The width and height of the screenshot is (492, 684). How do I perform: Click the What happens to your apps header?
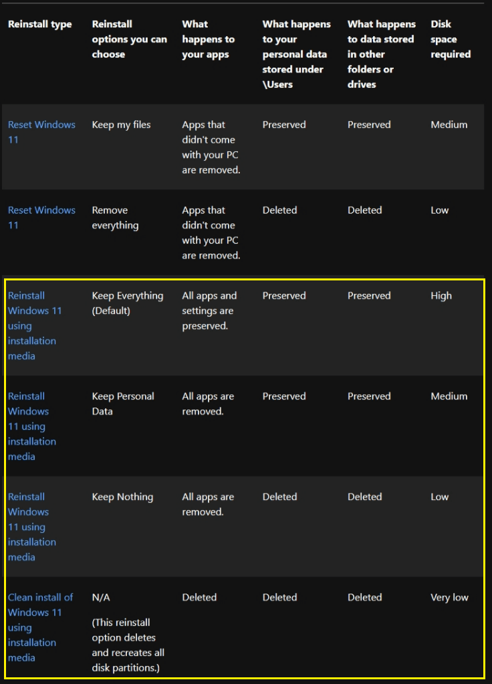click(x=209, y=39)
